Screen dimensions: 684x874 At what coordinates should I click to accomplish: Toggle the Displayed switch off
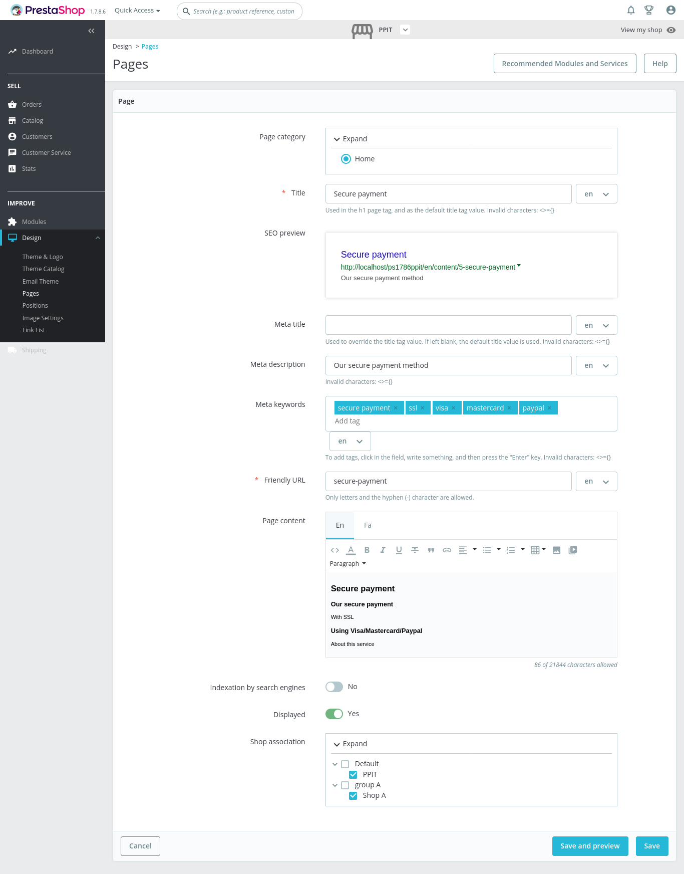(334, 714)
